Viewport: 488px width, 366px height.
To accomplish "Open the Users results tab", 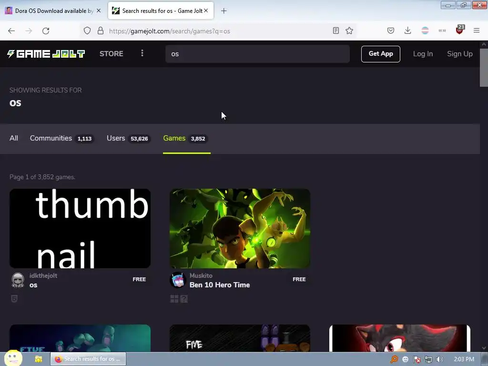I will pos(129,138).
